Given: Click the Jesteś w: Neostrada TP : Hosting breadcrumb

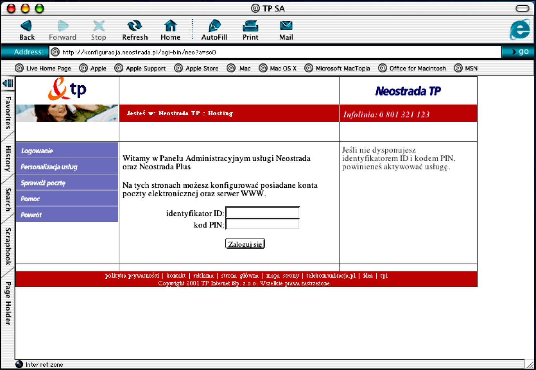Looking at the screenshot, I should point(180,113).
